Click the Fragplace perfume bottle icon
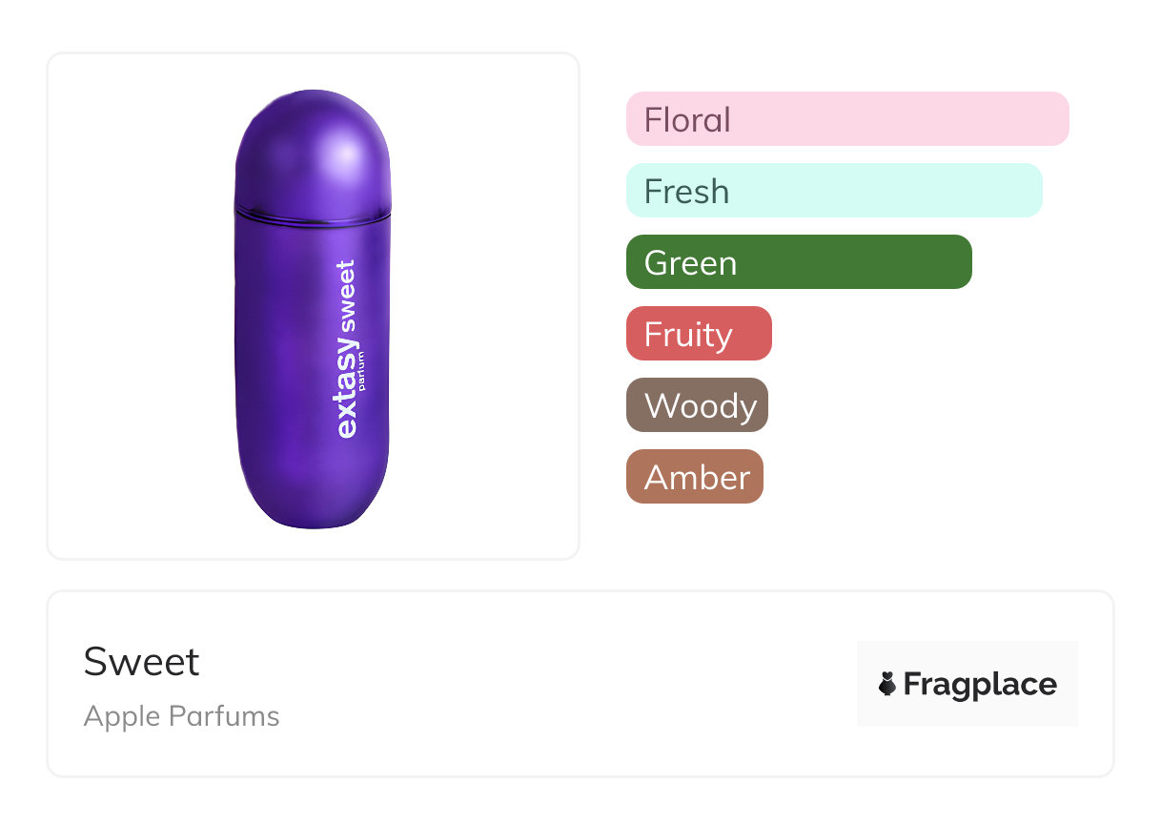 point(887,684)
